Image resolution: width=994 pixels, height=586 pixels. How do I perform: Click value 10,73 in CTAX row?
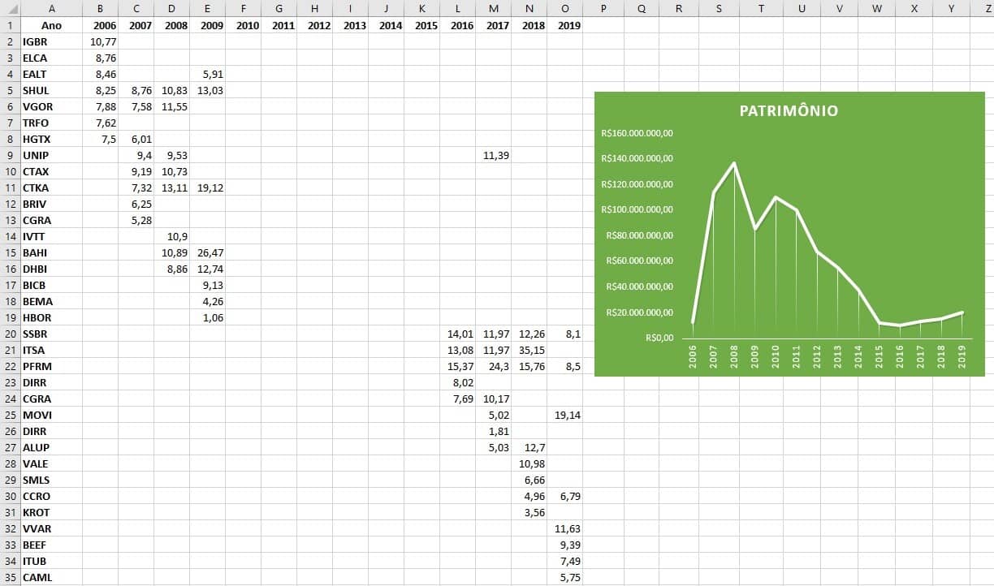click(171, 171)
